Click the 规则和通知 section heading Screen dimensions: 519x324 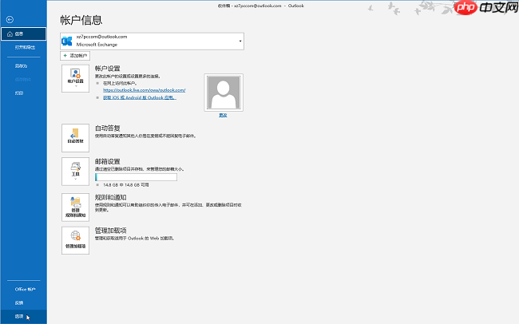pyautogui.click(x=110, y=197)
